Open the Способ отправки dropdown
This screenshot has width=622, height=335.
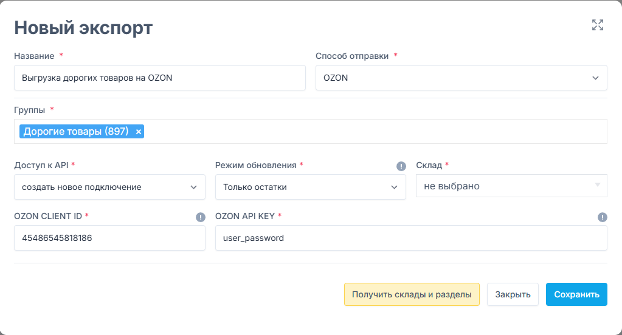[461, 78]
